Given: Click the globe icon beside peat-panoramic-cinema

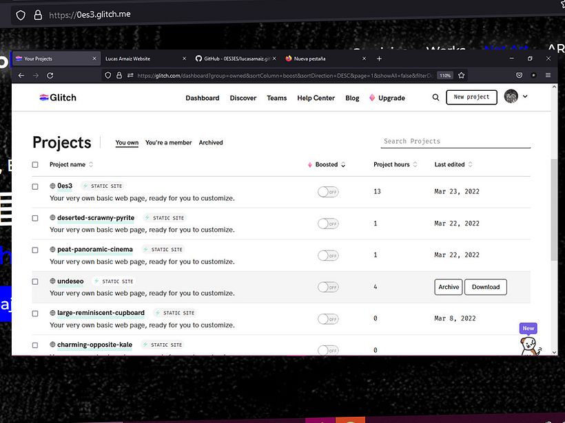Looking at the screenshot, I should pos(52,249).
